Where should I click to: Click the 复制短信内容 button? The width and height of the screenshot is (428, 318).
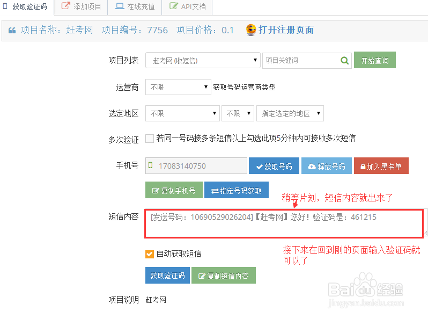coord(224,276)
